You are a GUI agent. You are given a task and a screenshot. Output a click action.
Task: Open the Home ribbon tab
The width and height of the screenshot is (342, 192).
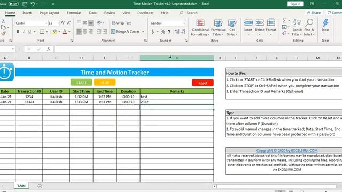[10, 13]
